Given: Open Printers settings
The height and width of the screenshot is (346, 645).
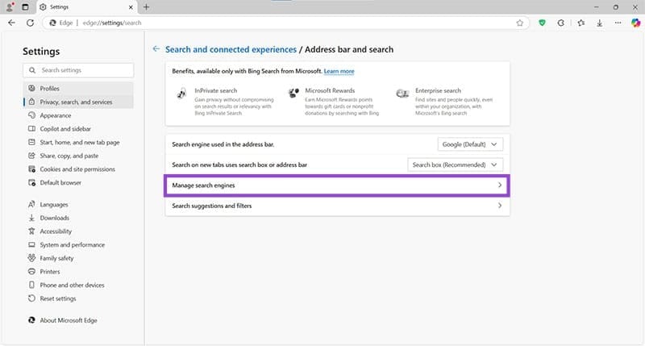Looking at the screenshot, I should tap(78, 272).
